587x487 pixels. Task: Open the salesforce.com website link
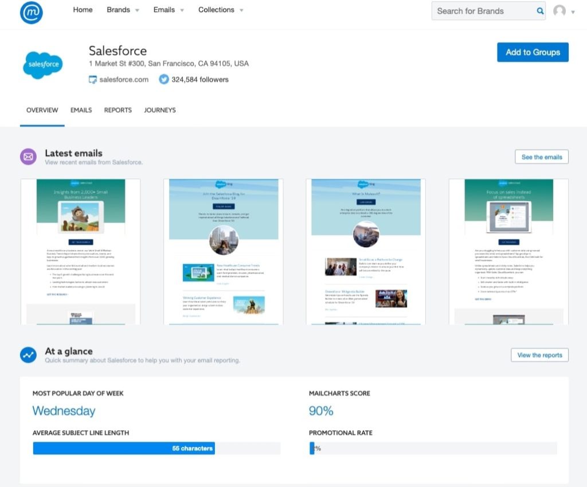coord(124,79)
